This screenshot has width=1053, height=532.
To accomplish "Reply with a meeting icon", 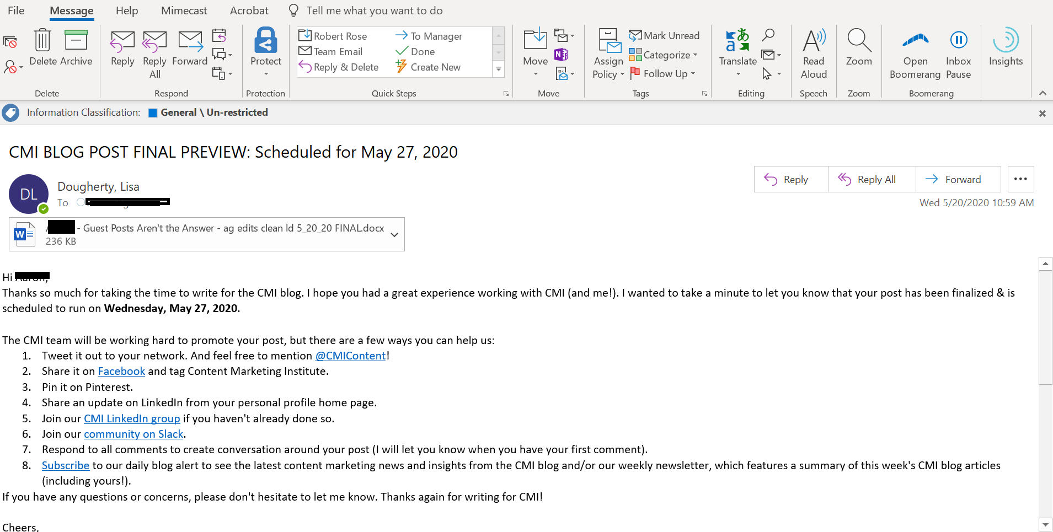I will (x=220, y=36).
